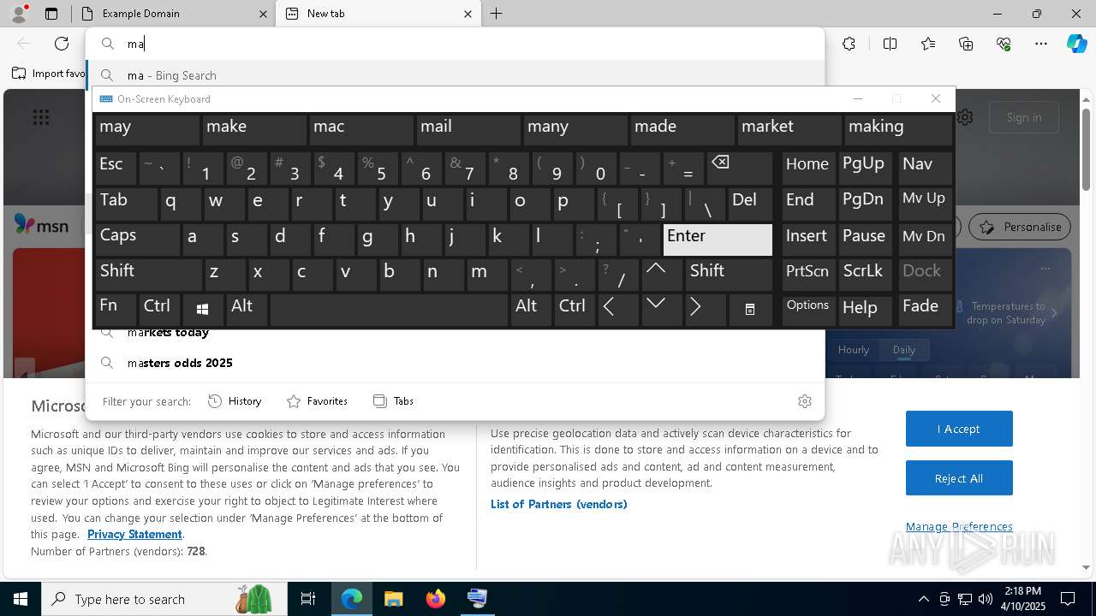The width and height of the screenshot is (1096, 616).
Task: Toggle the left Shift key
Action: click(148, 274)
